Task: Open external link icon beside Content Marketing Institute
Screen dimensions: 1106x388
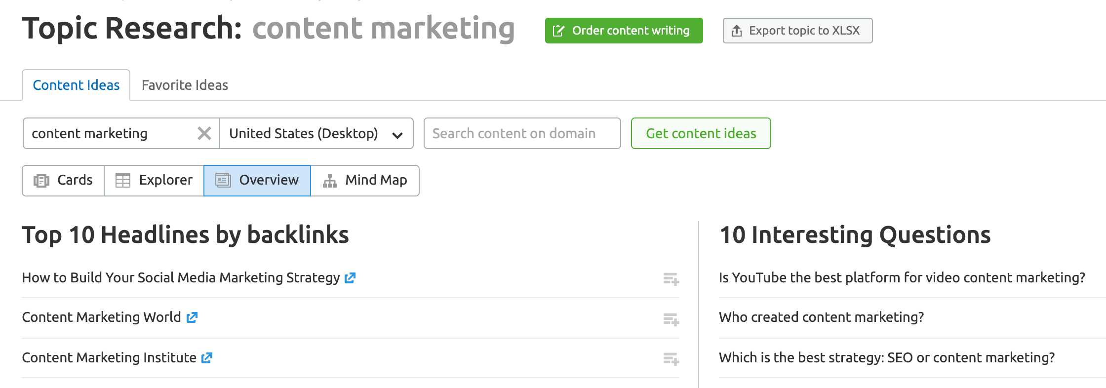Action: click(x=207, y=358)
